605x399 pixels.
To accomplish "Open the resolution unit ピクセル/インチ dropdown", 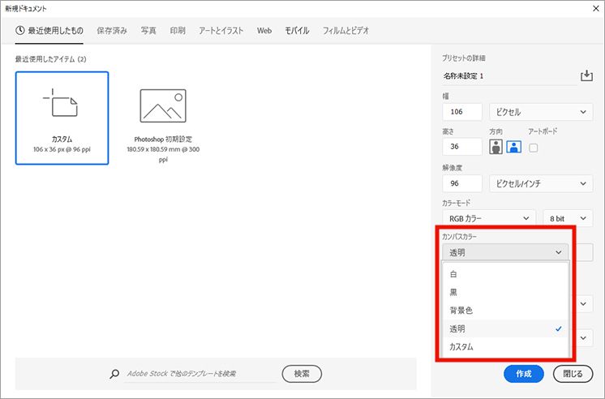I will click(x=541, y=183).
